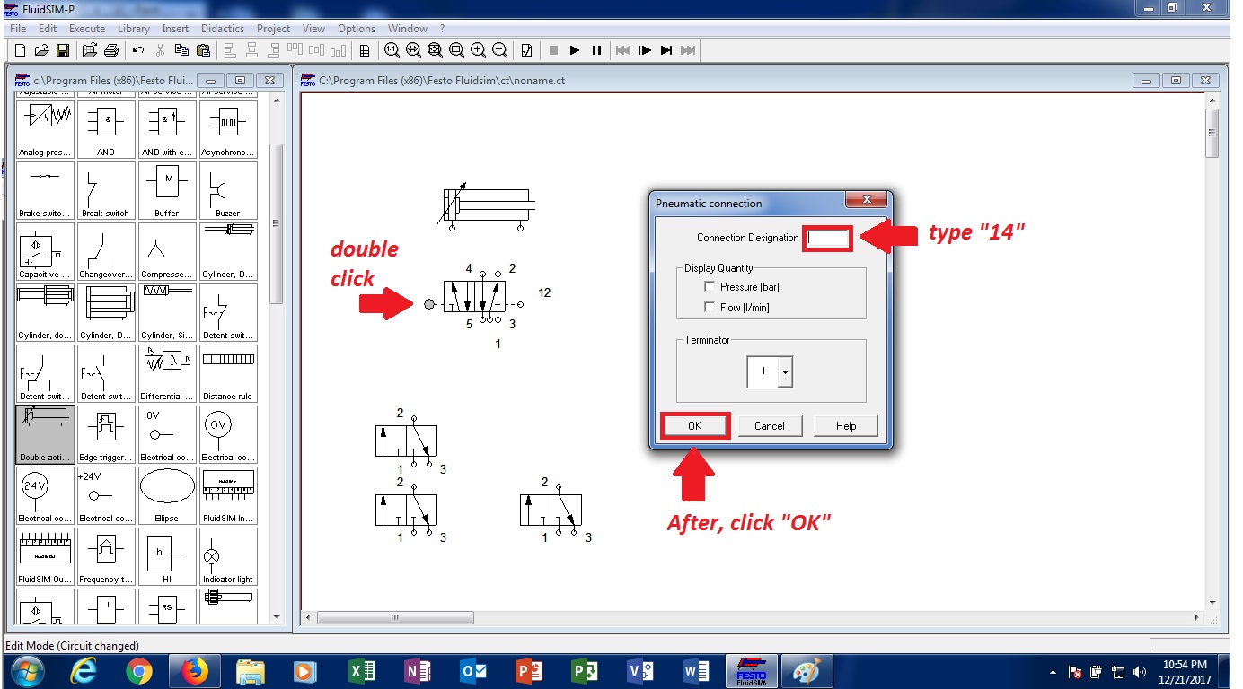Pause the simulation

pyautogui.click(x=596, y=50)
